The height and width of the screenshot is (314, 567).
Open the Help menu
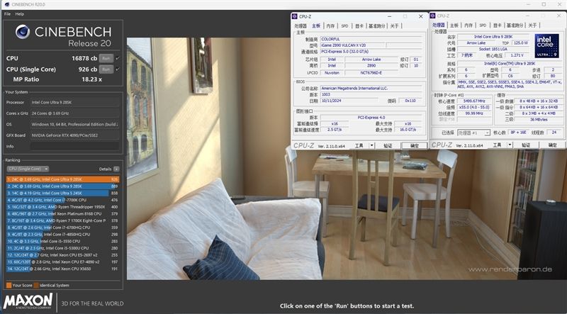[x=20, y=13]
